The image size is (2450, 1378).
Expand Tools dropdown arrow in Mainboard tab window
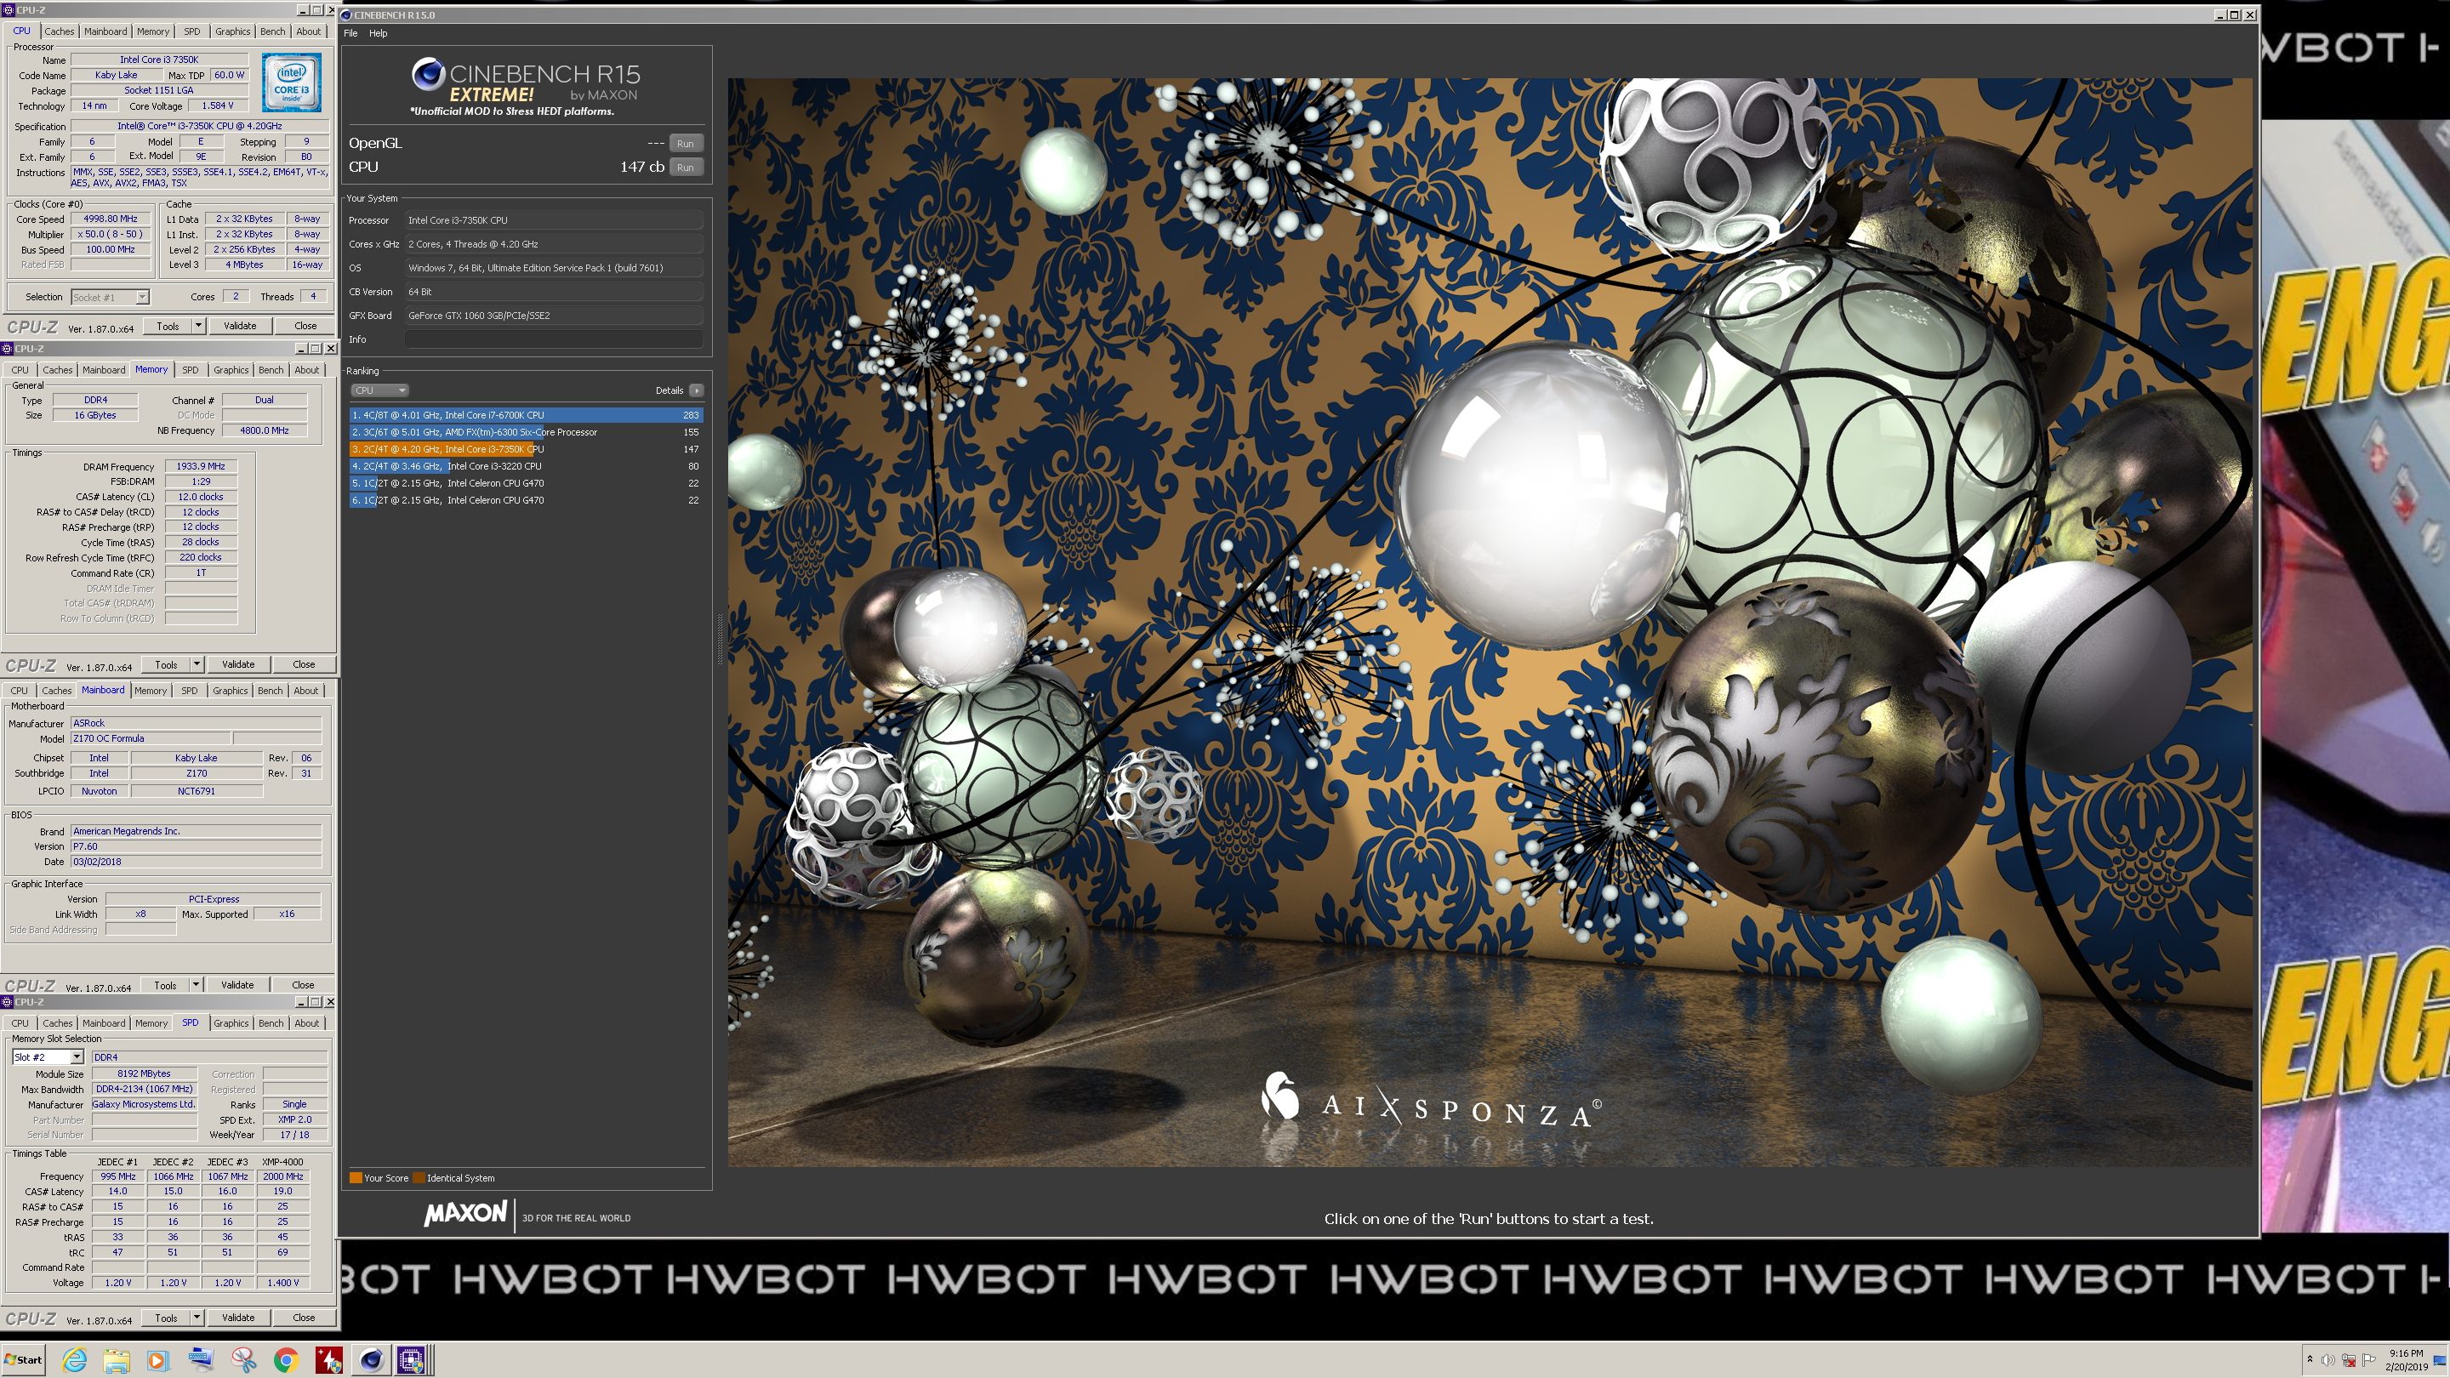[x=195, y=985]
